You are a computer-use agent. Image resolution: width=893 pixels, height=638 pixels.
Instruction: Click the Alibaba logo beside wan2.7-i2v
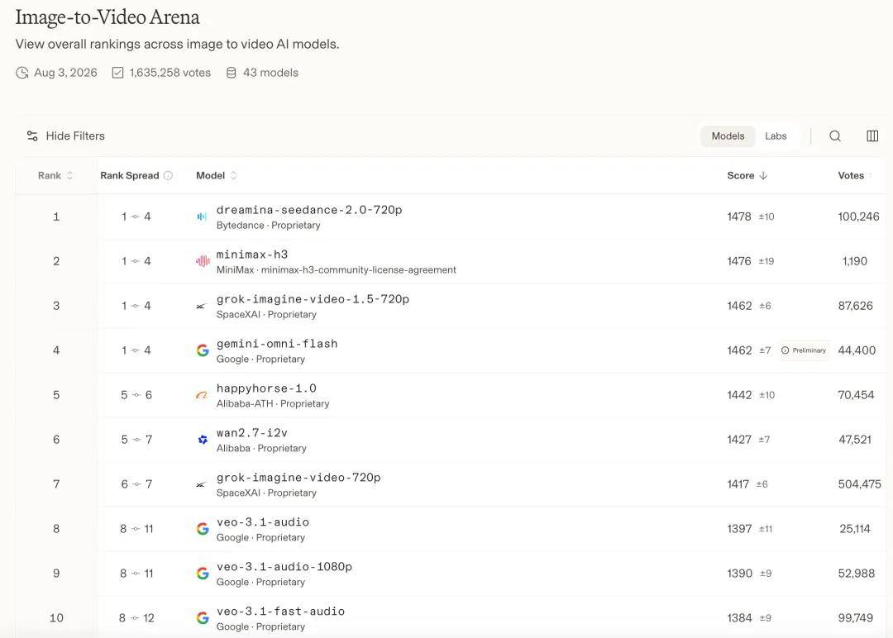tap(203, 440)
